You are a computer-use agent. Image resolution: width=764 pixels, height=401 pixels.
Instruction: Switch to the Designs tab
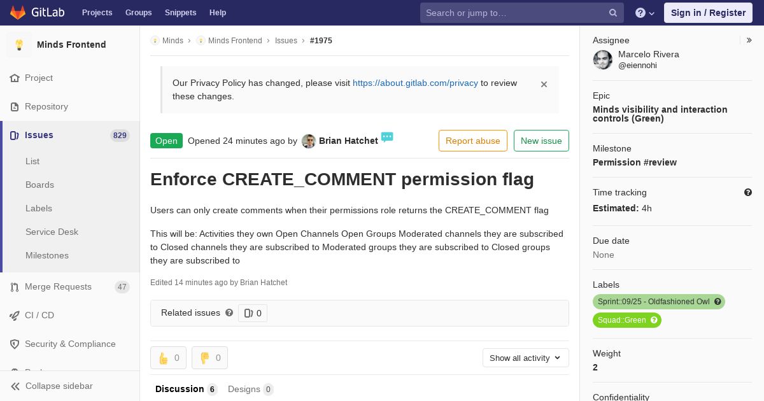[251, 389]
